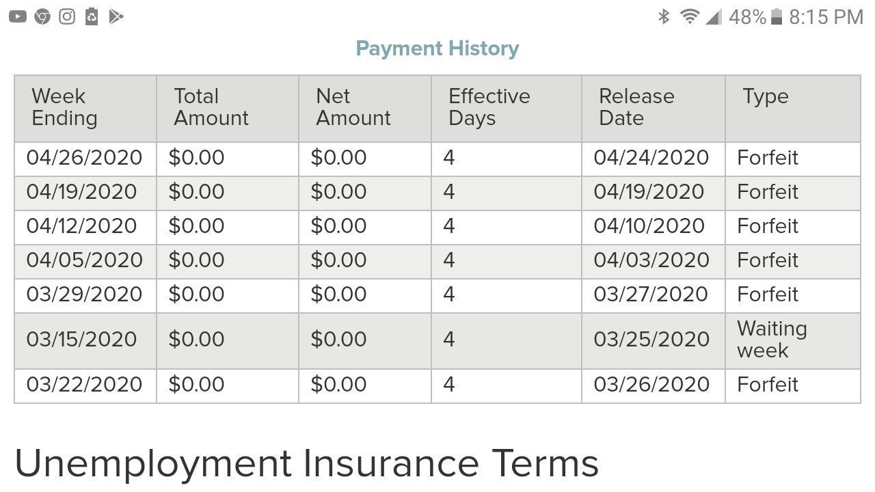The height and width of the screenshot is (492, 875).
Task: Select the Net Amount column header
Action: point(353,107)
